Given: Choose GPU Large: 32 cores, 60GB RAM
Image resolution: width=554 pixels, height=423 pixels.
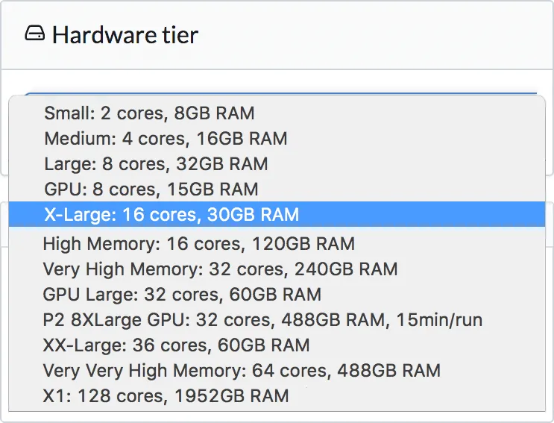Looking at the screenshot, I should [182, 295].
